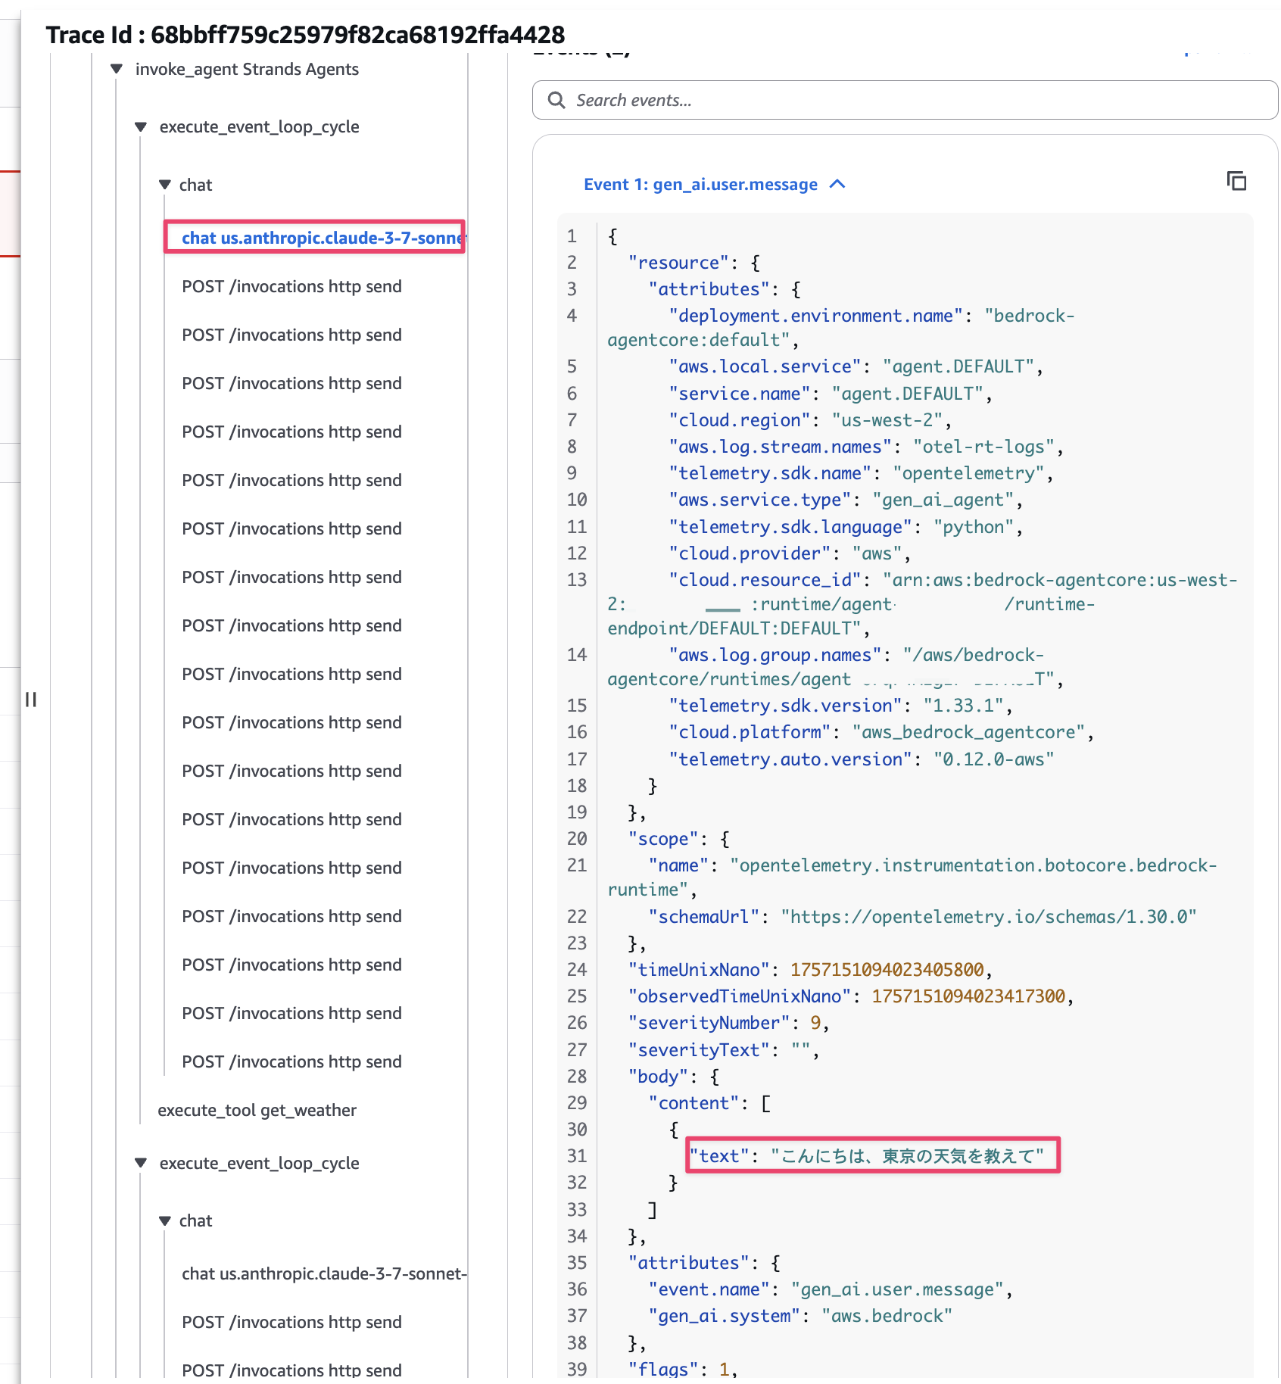This screenshot has width=1281, height=1384.
Task: Click the "content": [ line
Action: 709,1103
